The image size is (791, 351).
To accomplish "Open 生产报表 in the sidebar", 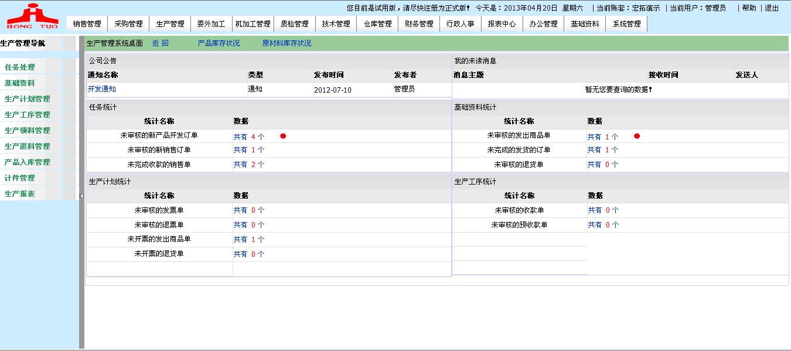I will pos(20,194).
